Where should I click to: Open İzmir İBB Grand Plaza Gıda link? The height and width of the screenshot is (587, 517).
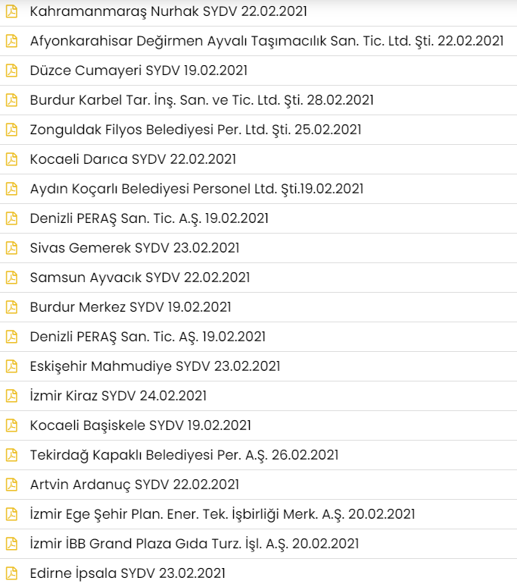click(195, 544)
